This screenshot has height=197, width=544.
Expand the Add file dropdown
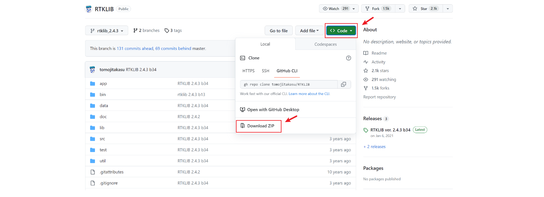[310, 31]
